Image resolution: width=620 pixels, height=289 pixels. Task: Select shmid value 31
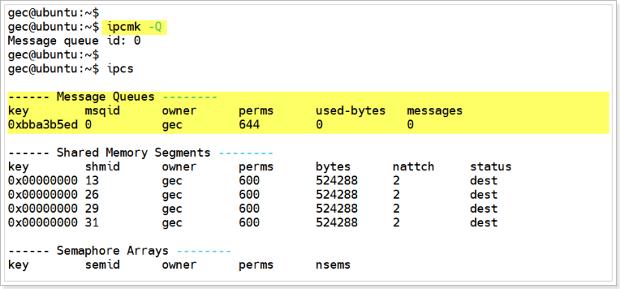(92, 223)
